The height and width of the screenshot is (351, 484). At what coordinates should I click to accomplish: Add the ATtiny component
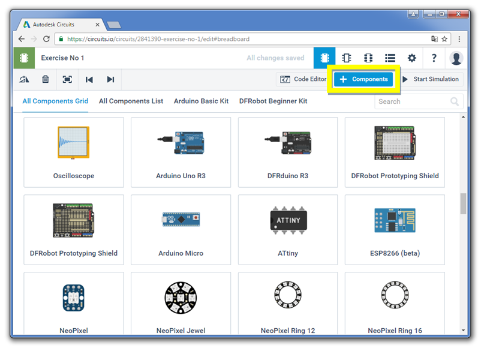click(288, 230)
